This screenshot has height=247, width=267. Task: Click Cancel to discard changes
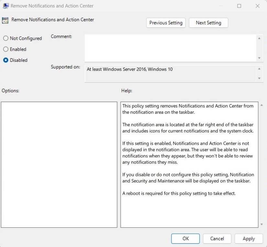point(217,239)
